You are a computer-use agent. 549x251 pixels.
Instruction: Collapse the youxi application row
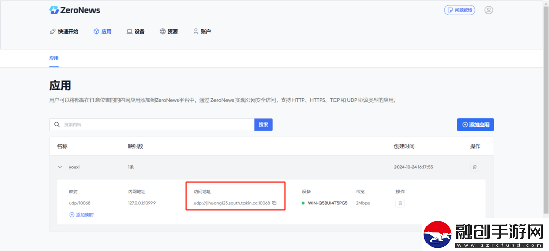59,167
